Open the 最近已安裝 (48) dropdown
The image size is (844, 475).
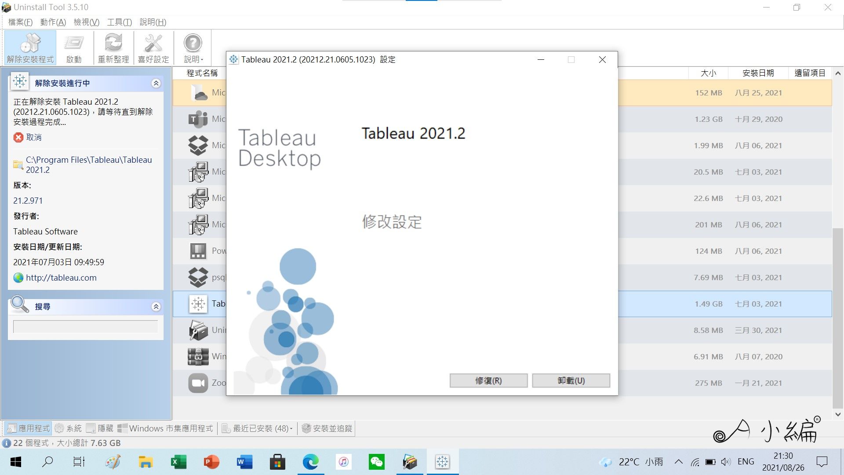tap(258, 428)
